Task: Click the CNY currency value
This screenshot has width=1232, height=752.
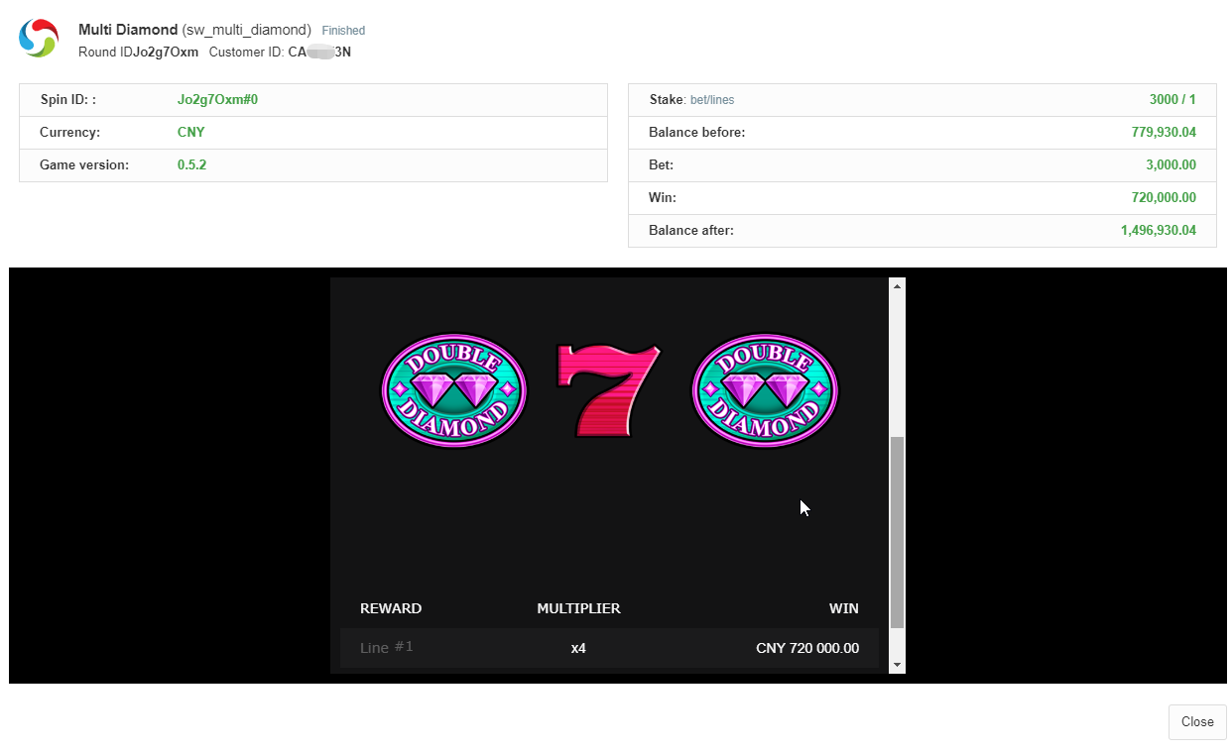Action: (191, 133)
